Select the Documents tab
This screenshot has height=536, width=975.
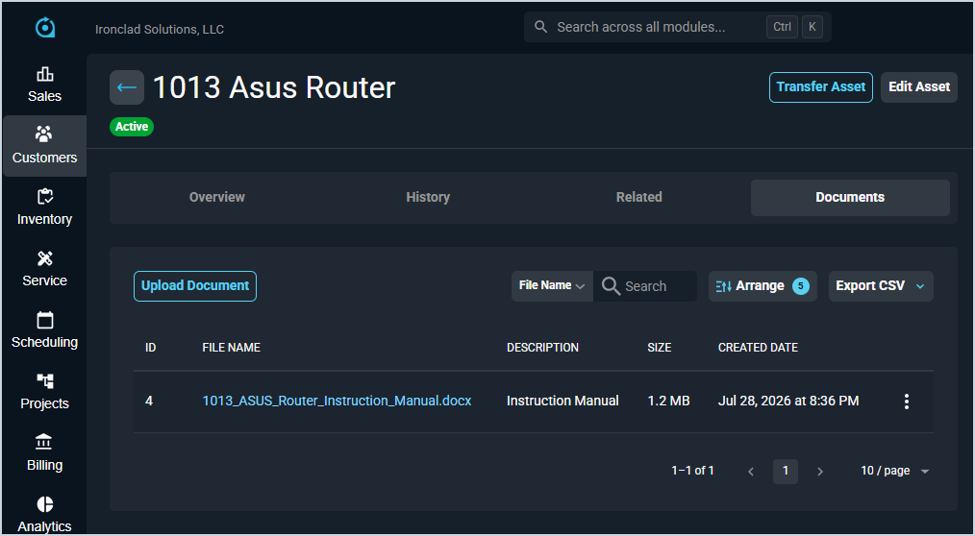[850, 198]
